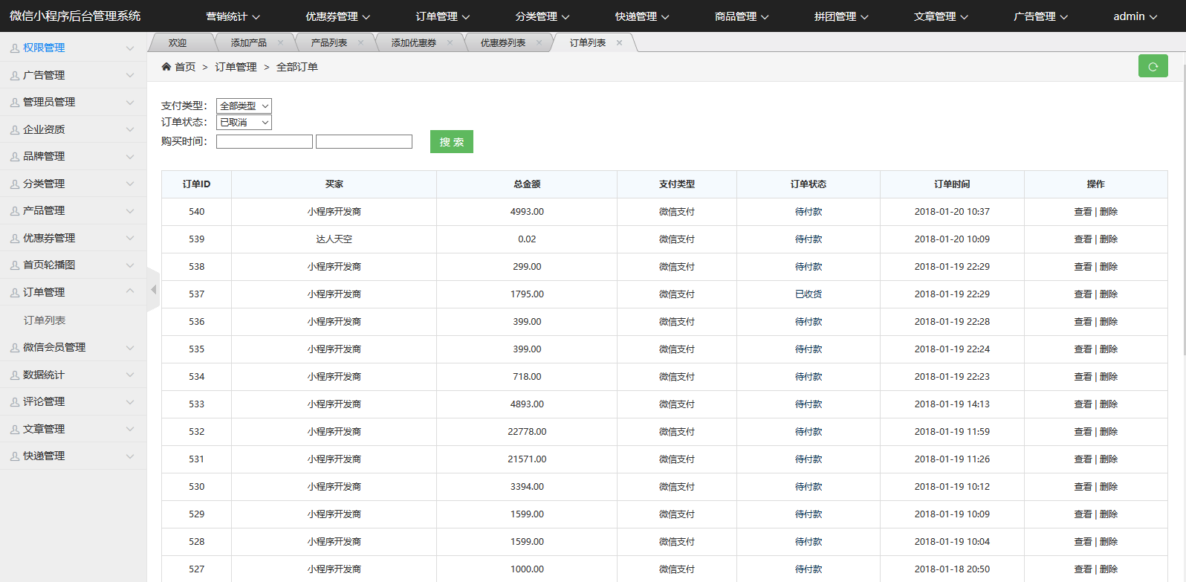Screen dimensions: 1186x582
Task: Switch to the 添加产品 tab
Action: click(248, 43)
